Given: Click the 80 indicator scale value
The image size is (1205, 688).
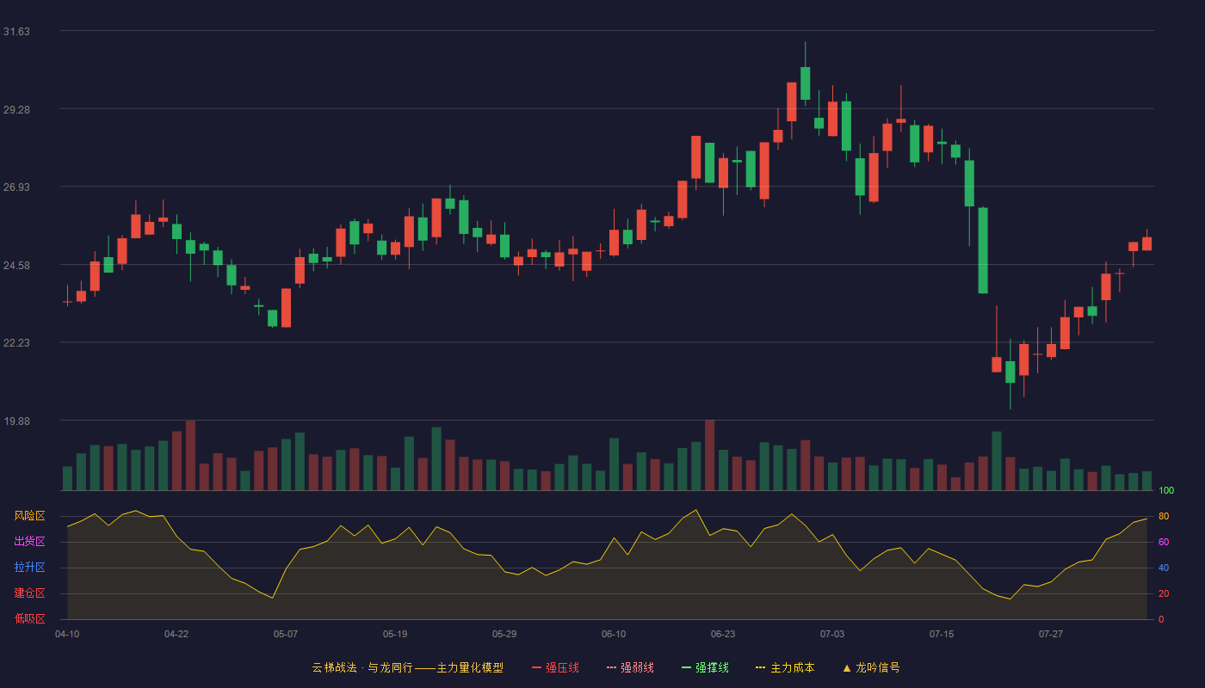Looking at the screenshot, I should pos(1164,516).
